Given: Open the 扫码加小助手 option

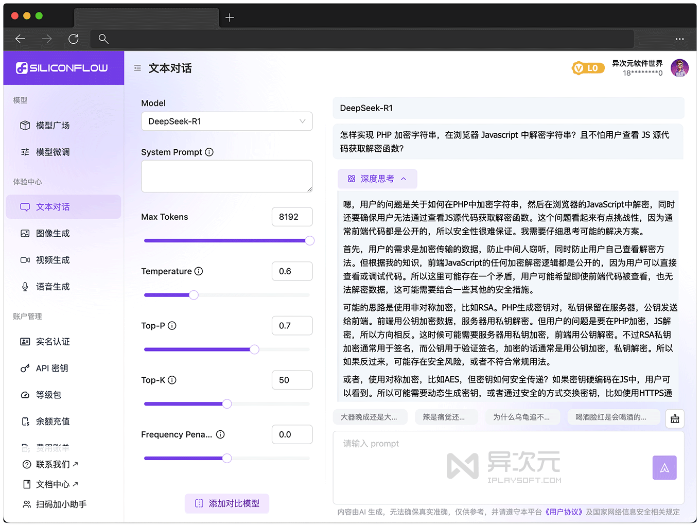Looking at the screenshot, I should (x=56, y=504).
